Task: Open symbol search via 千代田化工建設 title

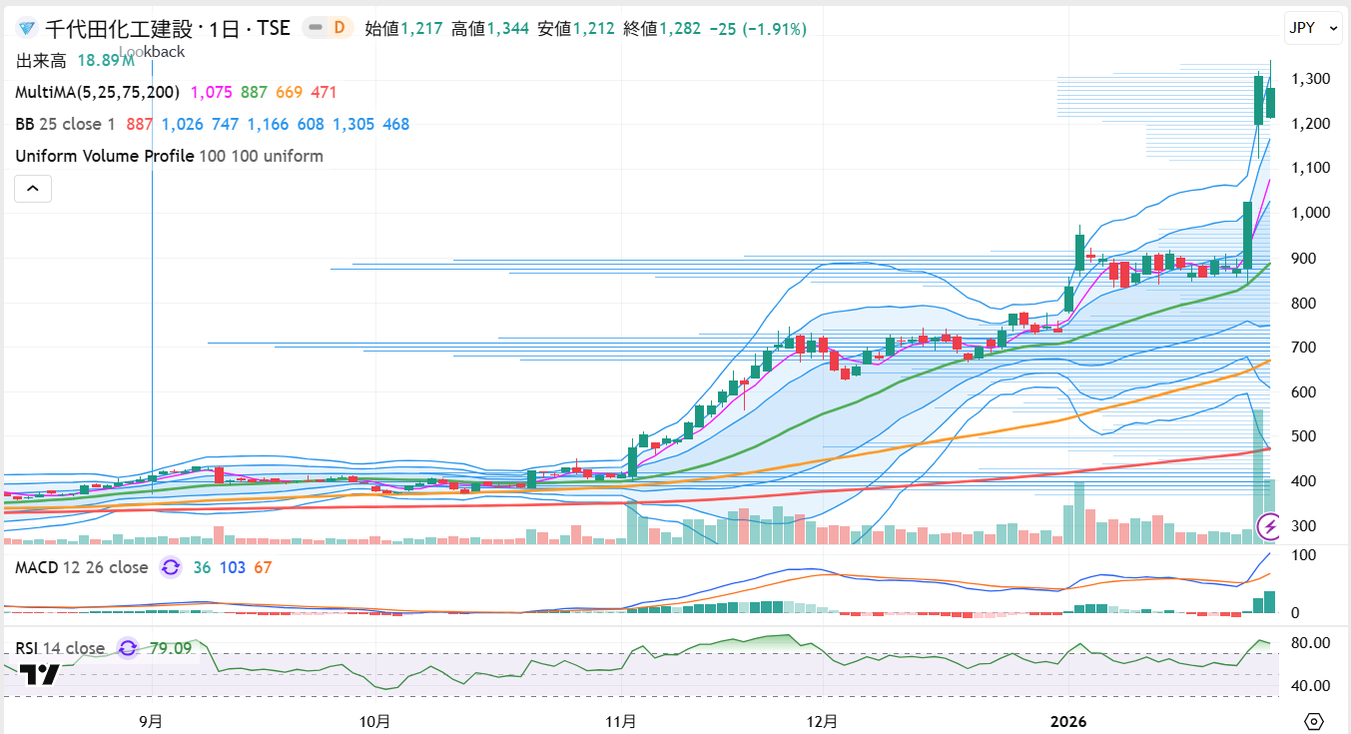Action: [124, 29]
